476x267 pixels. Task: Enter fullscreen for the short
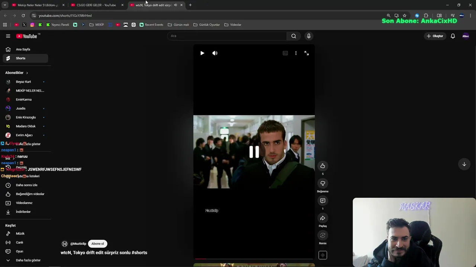point(307,53)
